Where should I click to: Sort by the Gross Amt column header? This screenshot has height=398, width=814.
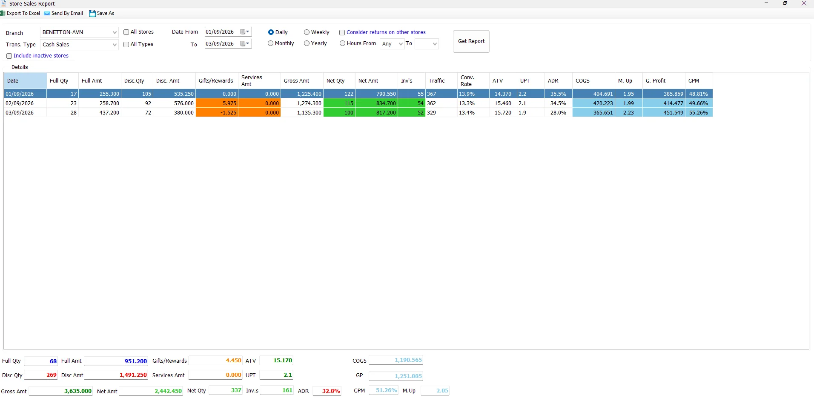tap(302, 81)
